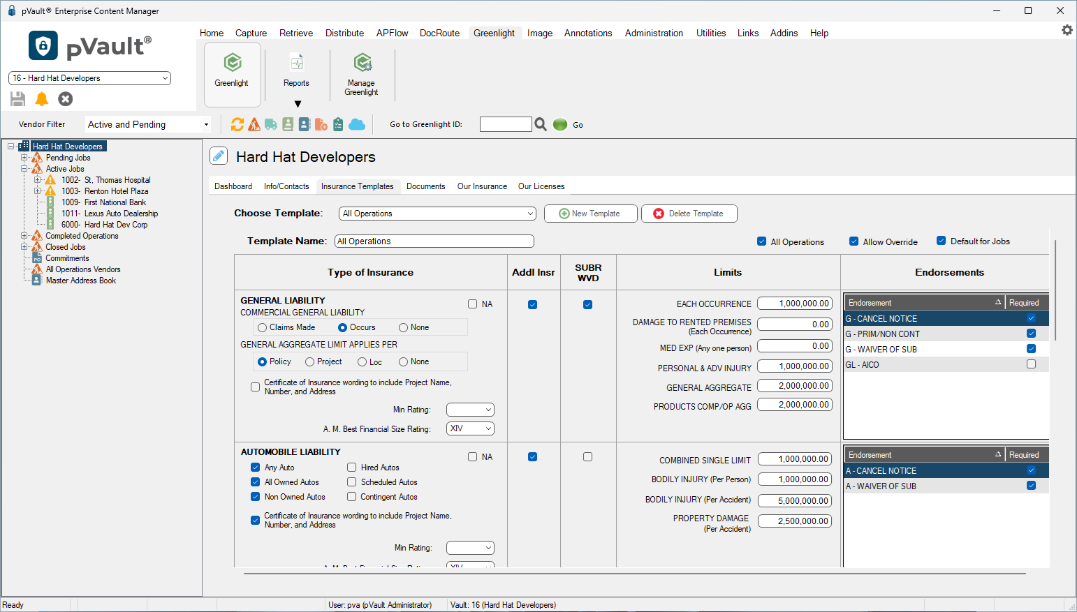This screenshot has width=1077, height=612.
Task: Open the APFlow menu
Action: pyautogui.click(x=392, y=33)
